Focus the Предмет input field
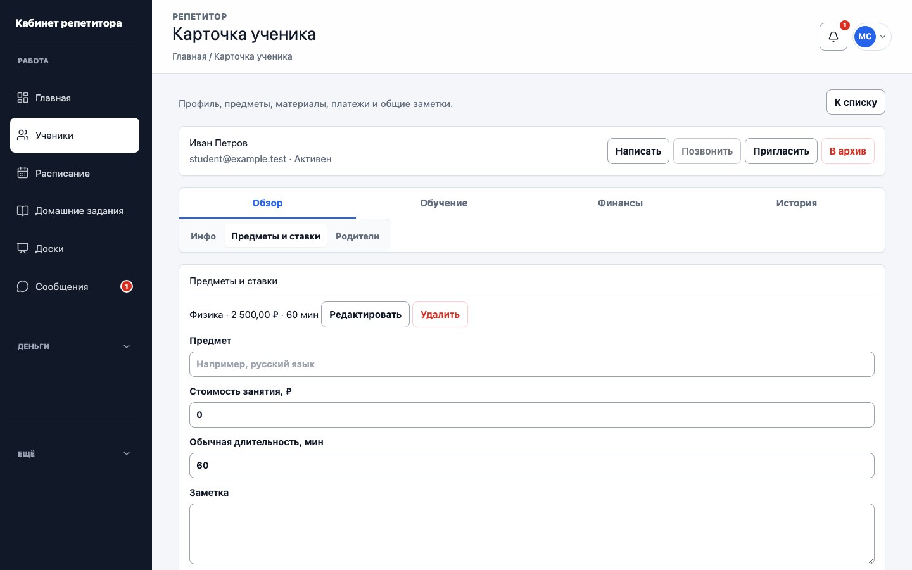The width and height of the screenshot is (912, 570). point(532,364)
